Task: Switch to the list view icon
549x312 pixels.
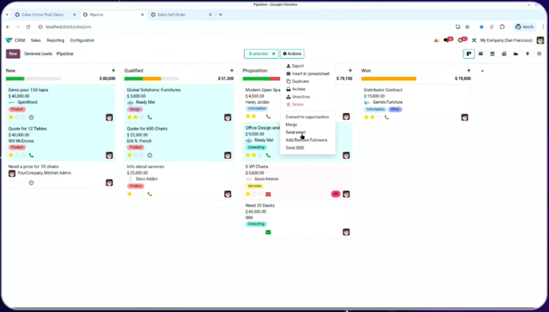Action: click(480, 54)
